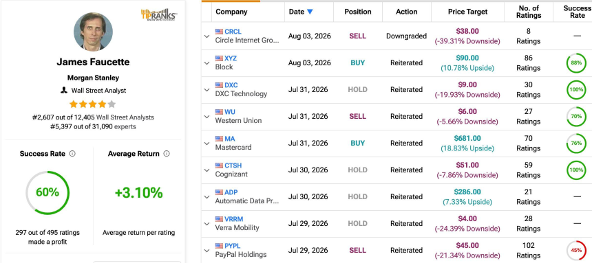This screenshot has height=263, width=592.
Task: Click the Date column sort arrow
Action: tap(310, 12)
